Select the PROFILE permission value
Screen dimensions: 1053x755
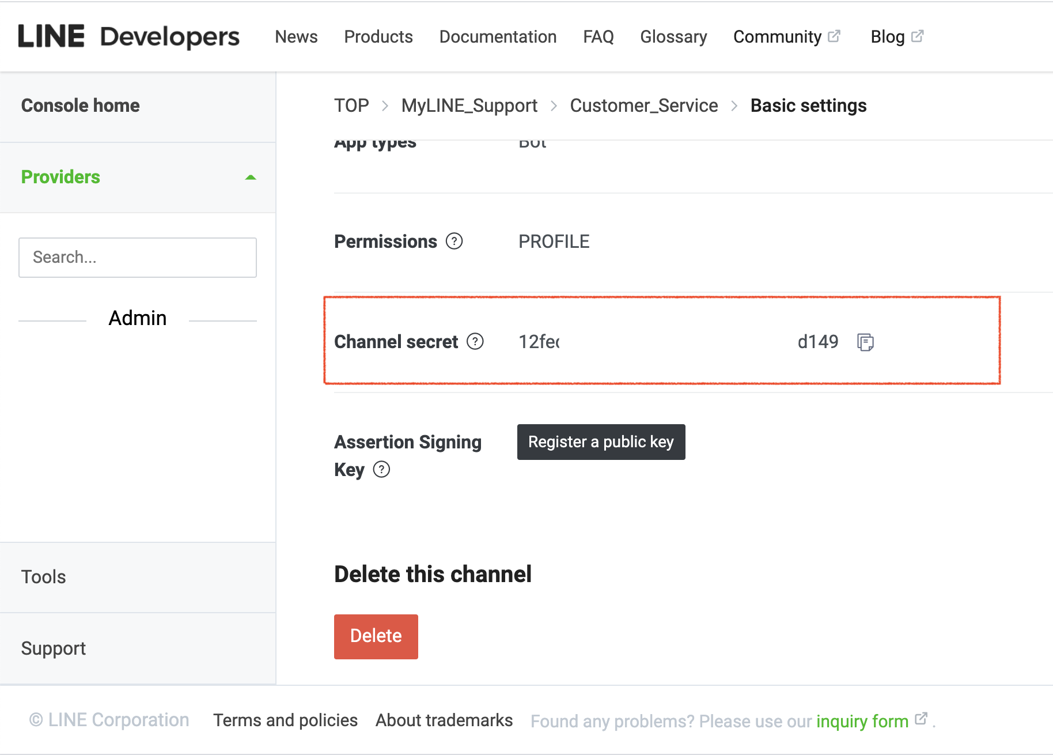pos(554,241)
